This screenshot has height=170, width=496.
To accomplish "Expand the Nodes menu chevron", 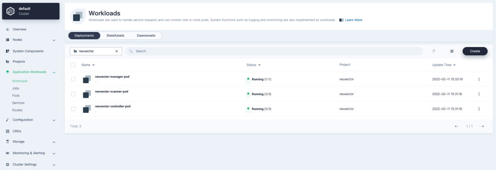I will click(54, 40).
